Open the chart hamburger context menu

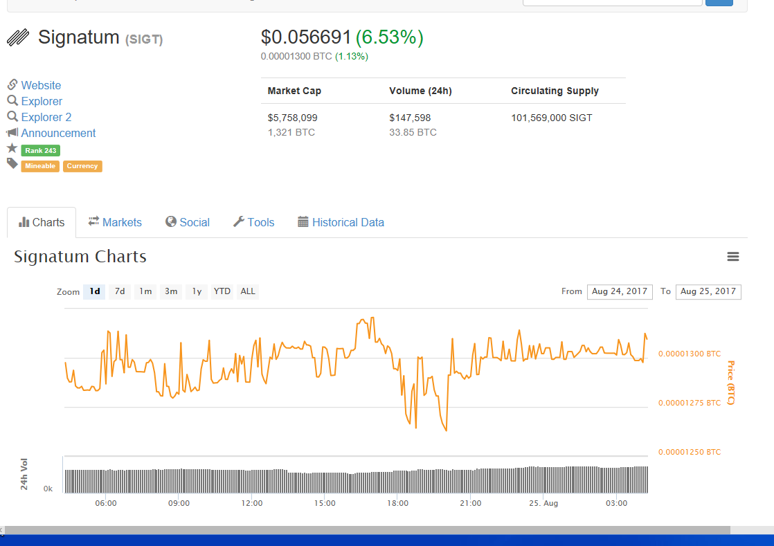(x=732, y=257)
